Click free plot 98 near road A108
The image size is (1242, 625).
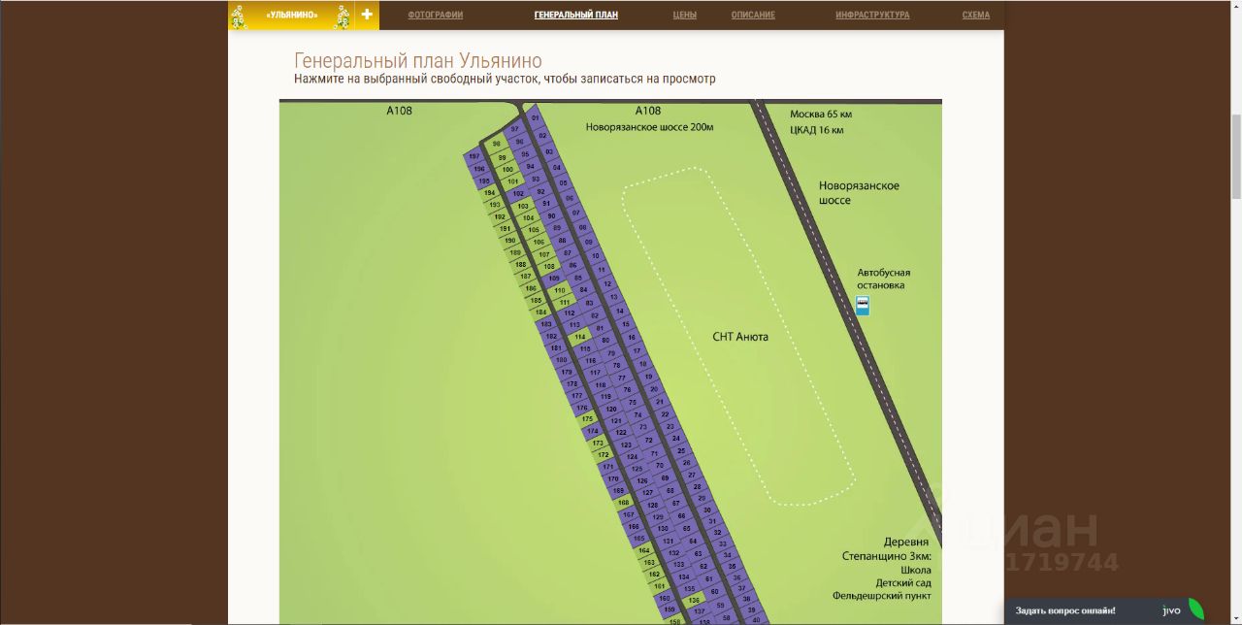(x=497, y=144)
